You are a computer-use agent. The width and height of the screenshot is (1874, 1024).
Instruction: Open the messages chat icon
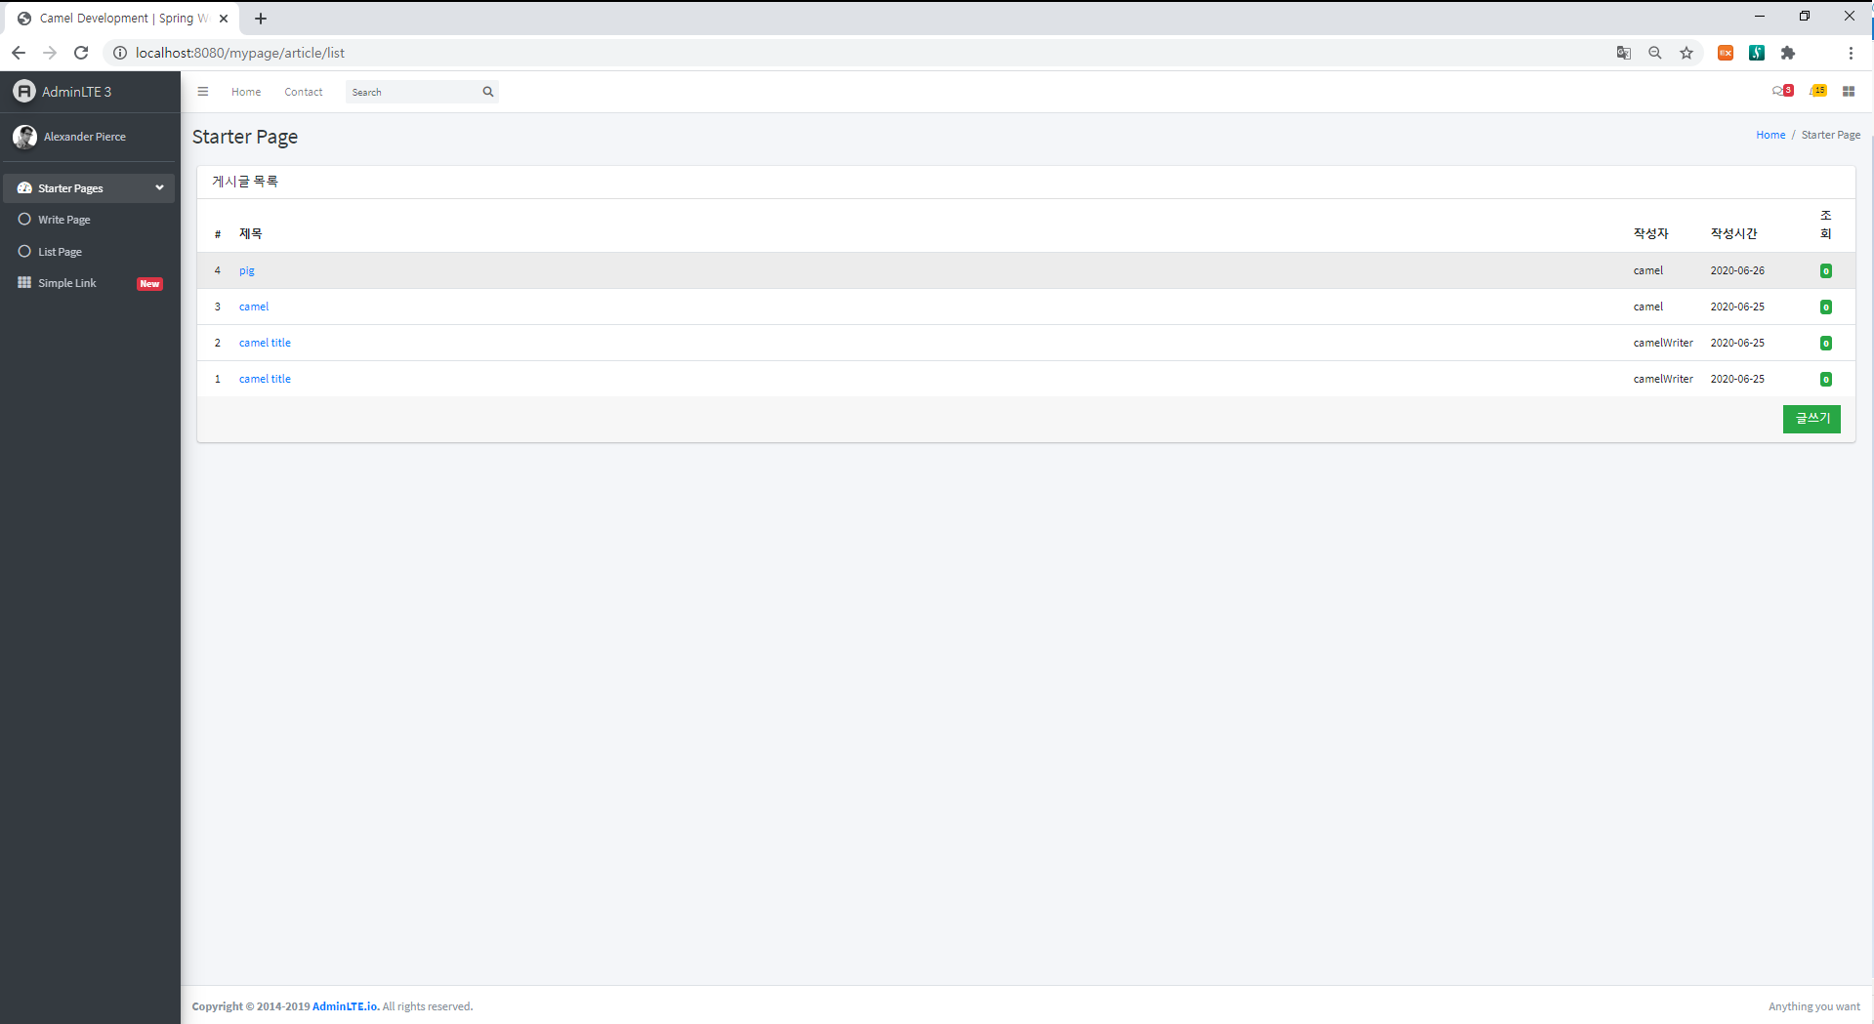coord(1782,91)
